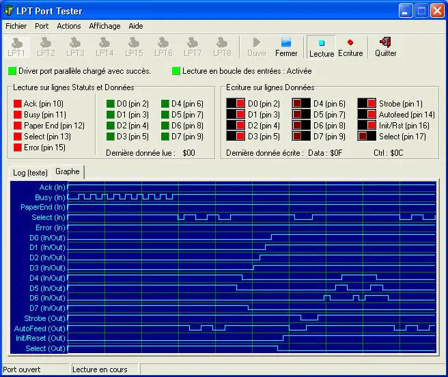Click the Strobe (Out) graph label
448x377 pixels.
[x=45, y=318]
